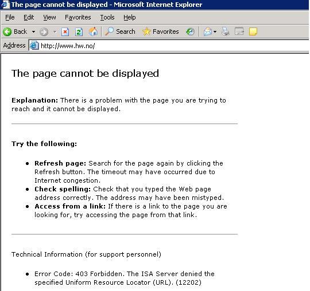Click the Print icon in the toolbar
Screen dimensions: 310x291
point(226,32)
